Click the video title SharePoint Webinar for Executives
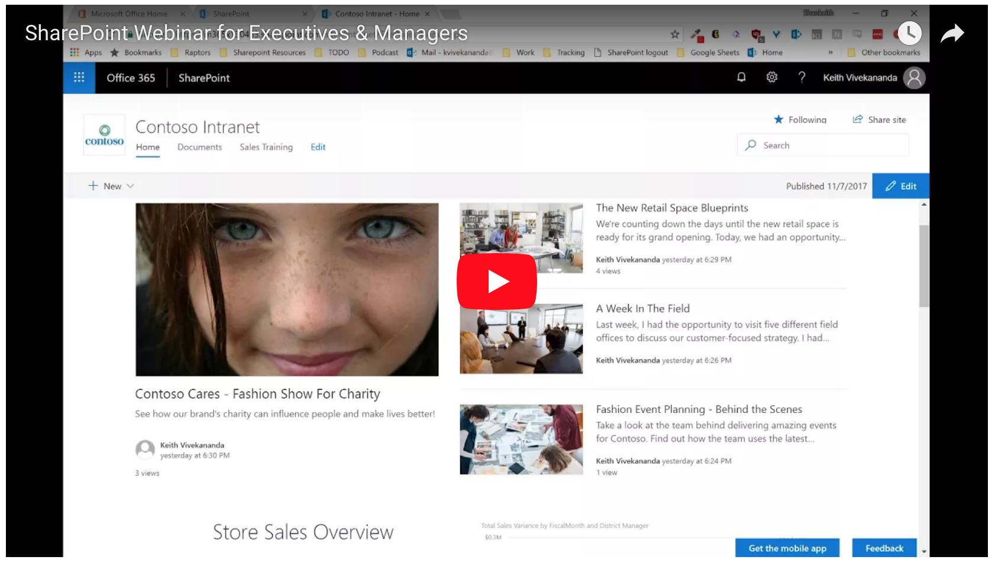 [246, 33]
